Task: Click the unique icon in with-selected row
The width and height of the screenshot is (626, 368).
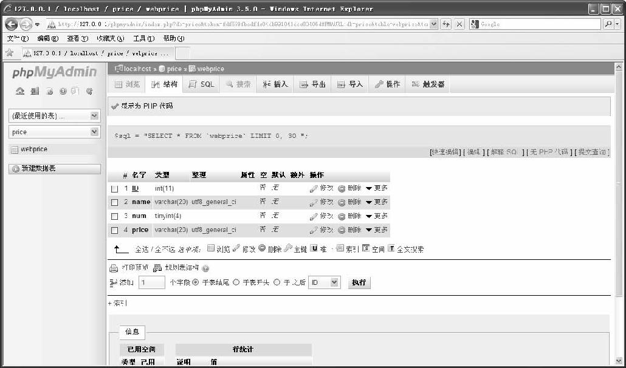Action: 314,248
